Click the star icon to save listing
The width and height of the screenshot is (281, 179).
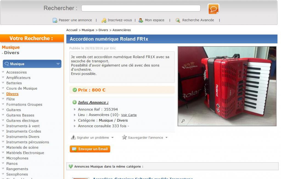pos(124,137)
